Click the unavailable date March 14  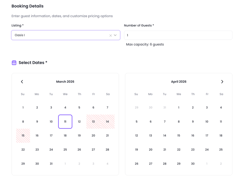pos(107,122)
